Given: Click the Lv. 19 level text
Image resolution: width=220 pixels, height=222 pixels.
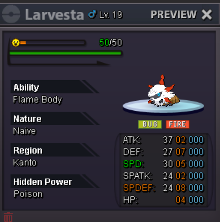Looking at the screenshot, I should 111,15.
